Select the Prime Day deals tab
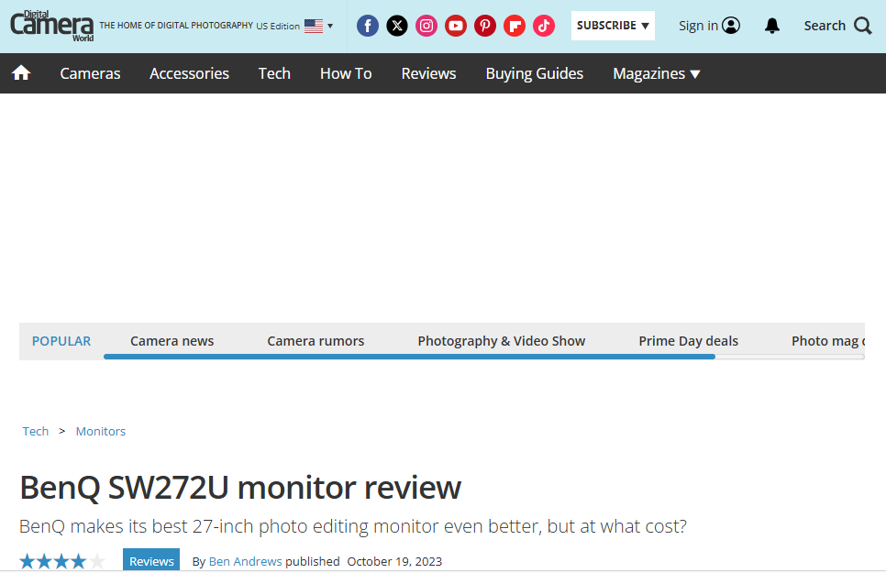Screen dimensions: 886x573 [x=688, y=340]
